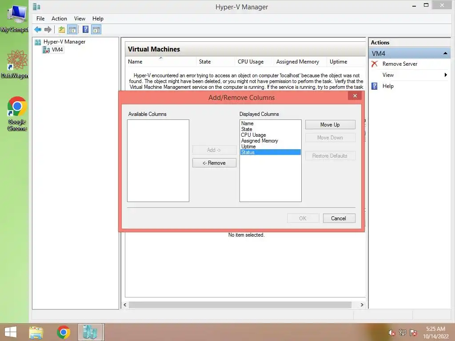455x341 pixels.
Task: Select Uptime in Displayed Columns list
Action: coord(270,147)
